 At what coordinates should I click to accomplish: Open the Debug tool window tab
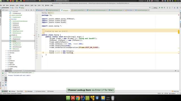coord(12,91)
